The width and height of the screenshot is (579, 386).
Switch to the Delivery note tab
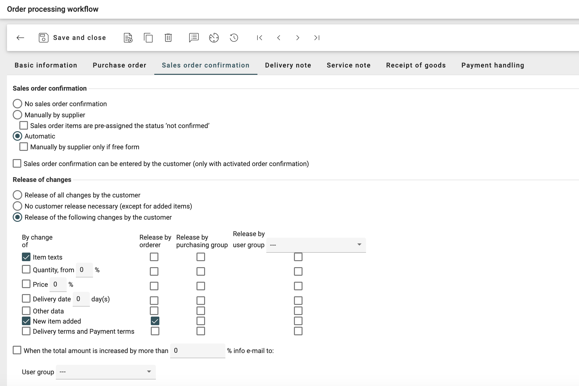288,65
